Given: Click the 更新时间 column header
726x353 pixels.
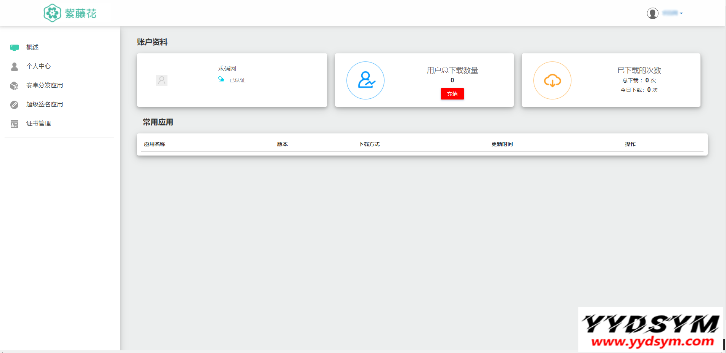Looking at the screenshot, I should point(502,144).
